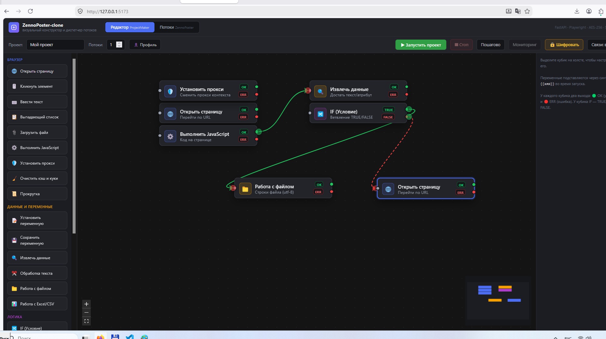Image resolution: width=606 pixels, height=339 pixels.
Task: Select Сохранить переменную palette item
Action: [37, 240]
